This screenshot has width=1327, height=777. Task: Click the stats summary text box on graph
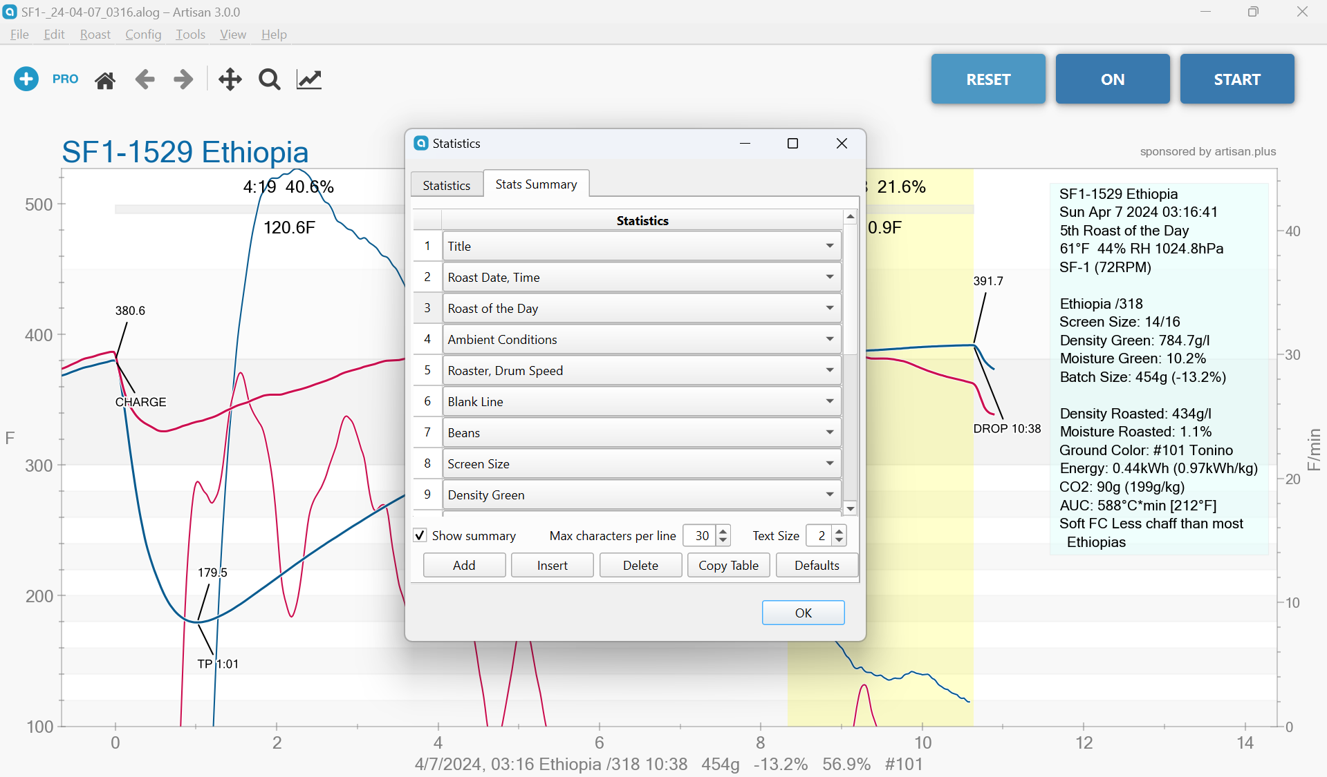[1159, 368]
